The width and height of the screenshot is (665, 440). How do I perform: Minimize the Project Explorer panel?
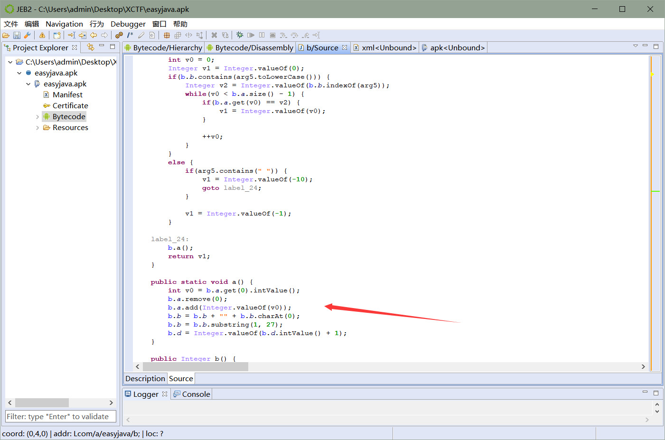point(102,46)
